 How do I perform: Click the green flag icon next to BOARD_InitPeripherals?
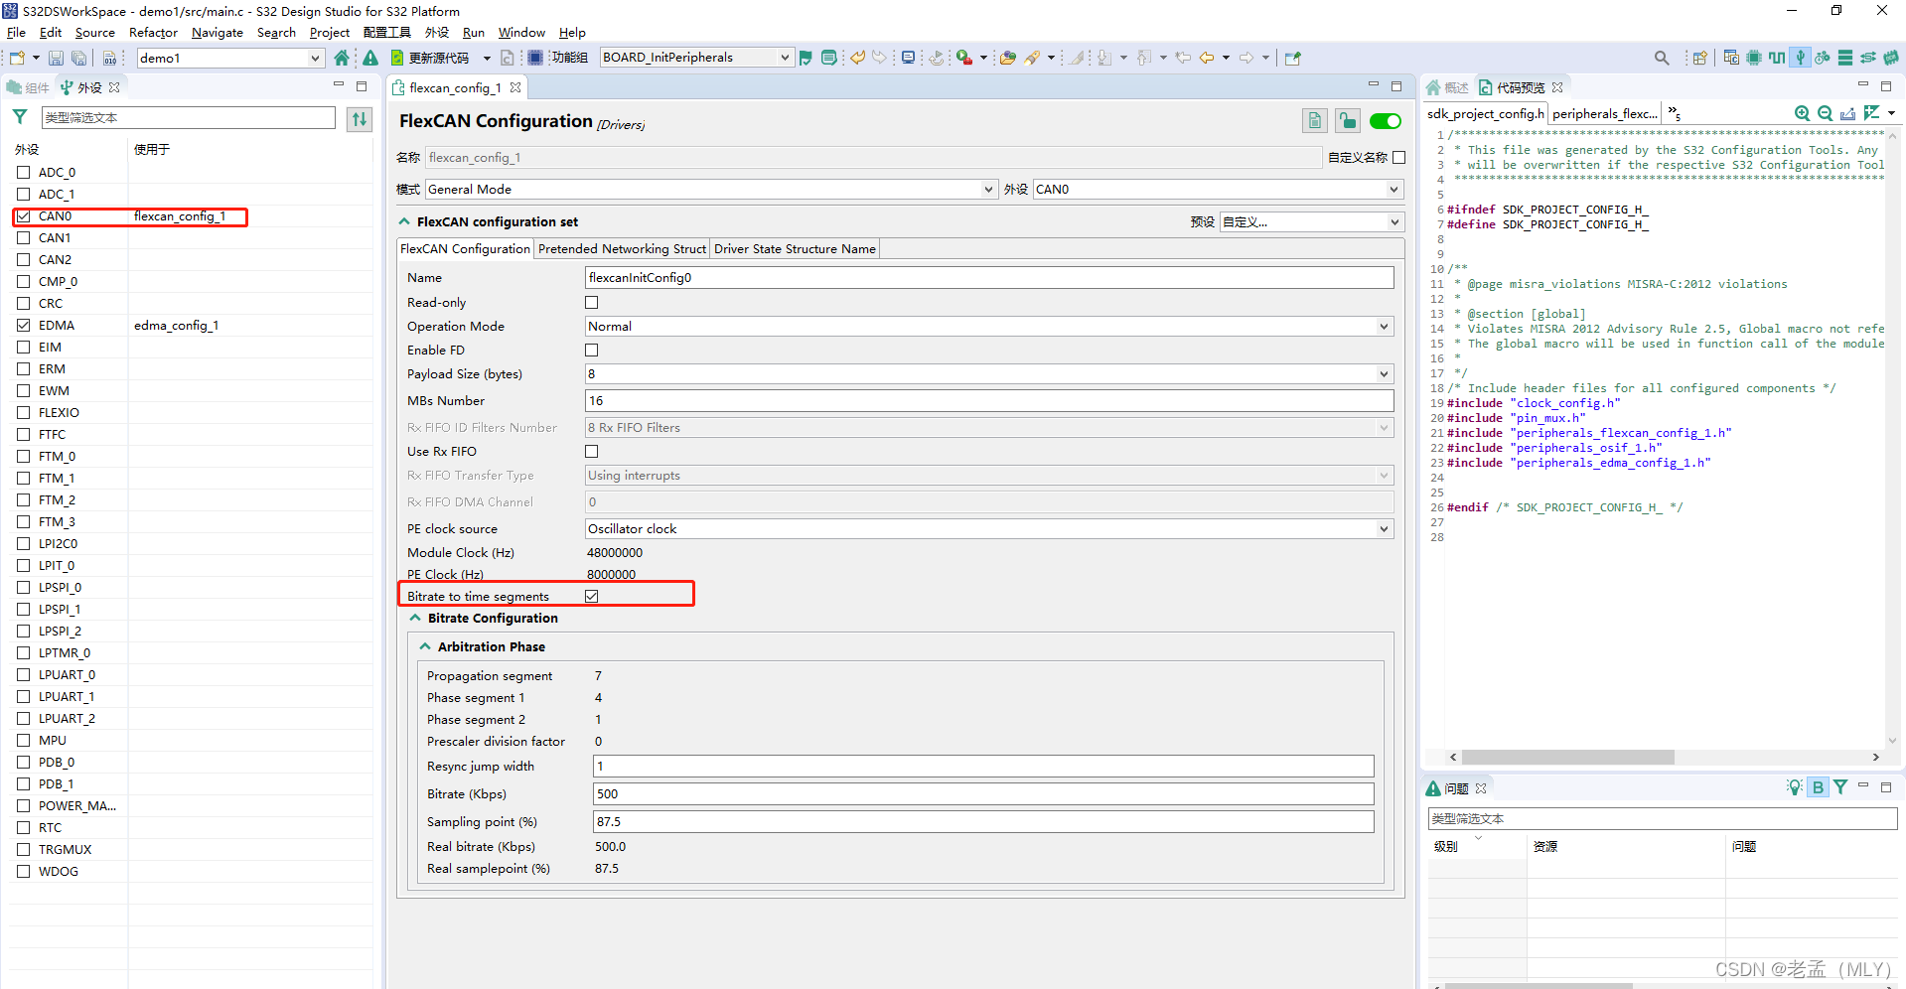pyautogui.click(x=806, y=58)
